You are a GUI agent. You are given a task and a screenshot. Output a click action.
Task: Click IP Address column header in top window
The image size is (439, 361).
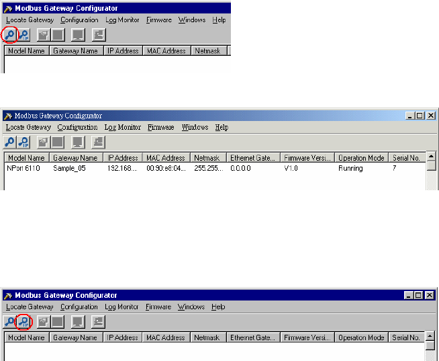click(x=124, y=51)
